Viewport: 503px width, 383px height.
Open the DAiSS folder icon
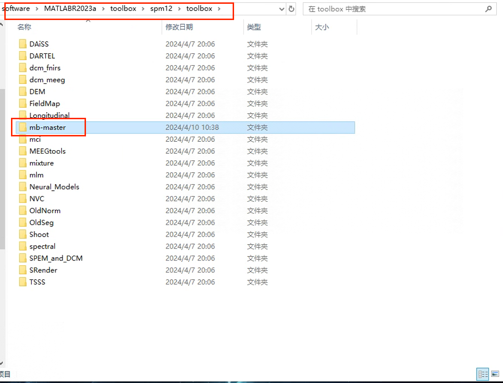click(22, 44)
